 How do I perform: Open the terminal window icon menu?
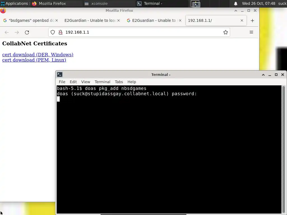tap(60, 74)
